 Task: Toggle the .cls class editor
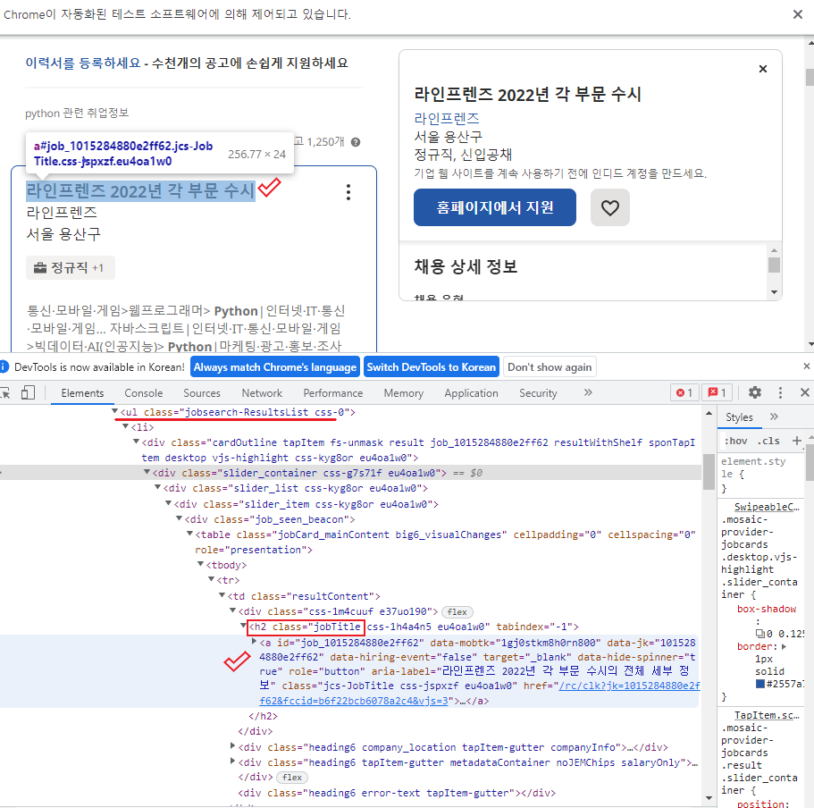pos(768,441)
